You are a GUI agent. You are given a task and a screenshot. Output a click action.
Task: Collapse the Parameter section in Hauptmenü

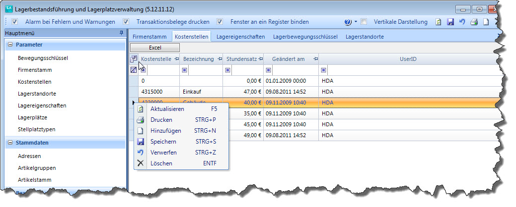pos(10,45)
